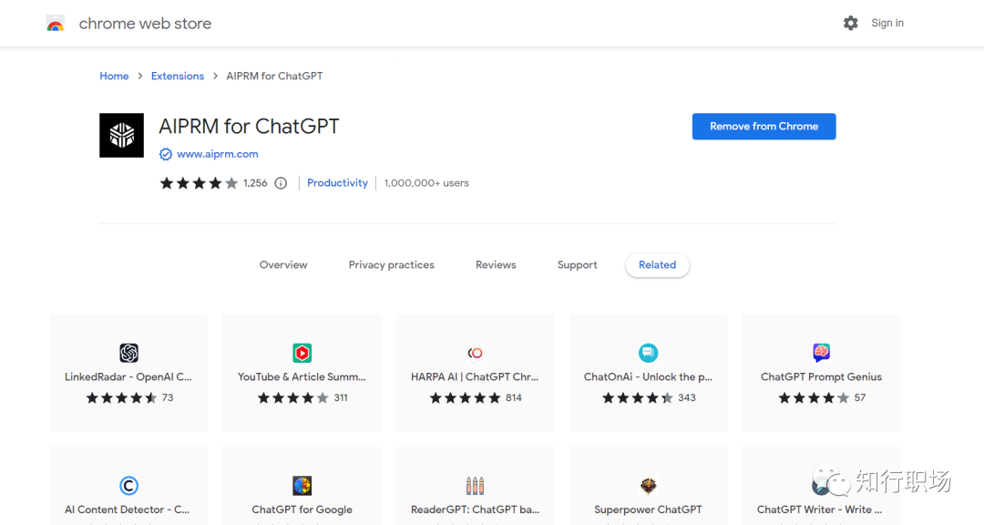Open the Extensions breadcrumb link

tap(178, 76)
